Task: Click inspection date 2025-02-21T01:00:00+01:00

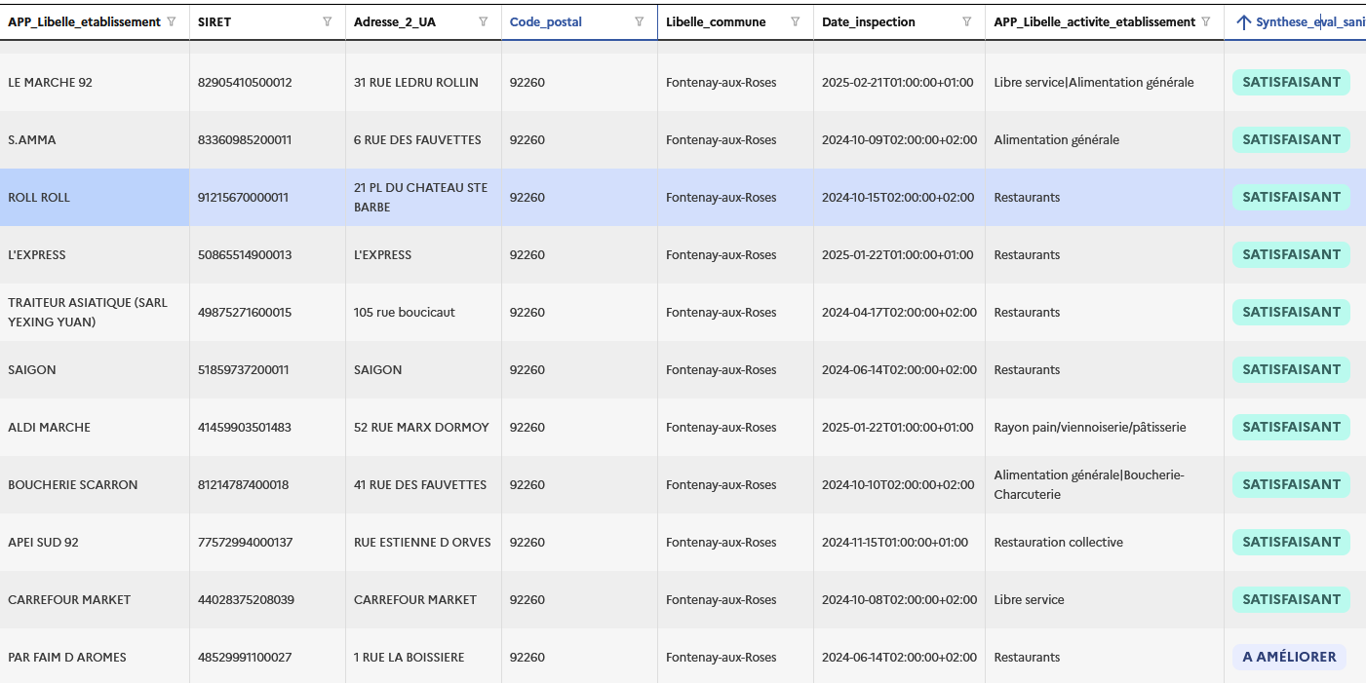Action: 898,82
